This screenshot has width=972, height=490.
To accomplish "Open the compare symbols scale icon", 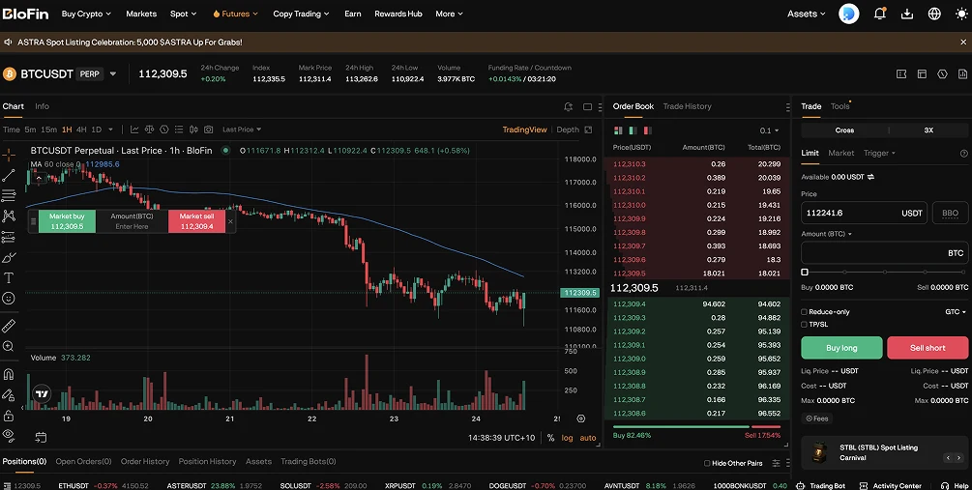I will point(149,130).
